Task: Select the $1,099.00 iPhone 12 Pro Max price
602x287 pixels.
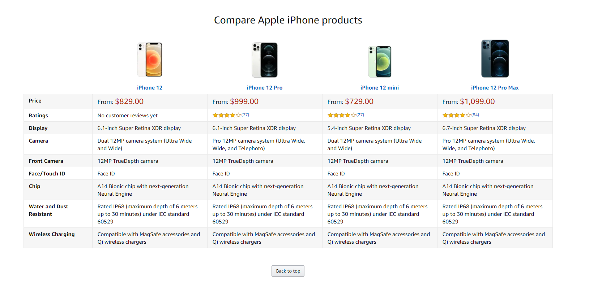Action: pyautogui.click(x=477, y=101)
